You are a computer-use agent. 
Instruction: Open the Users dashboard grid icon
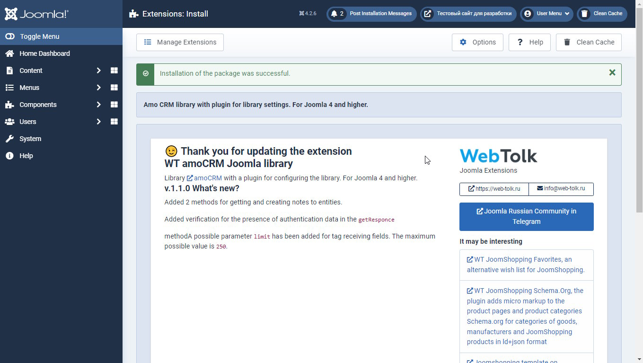point(114,121)
